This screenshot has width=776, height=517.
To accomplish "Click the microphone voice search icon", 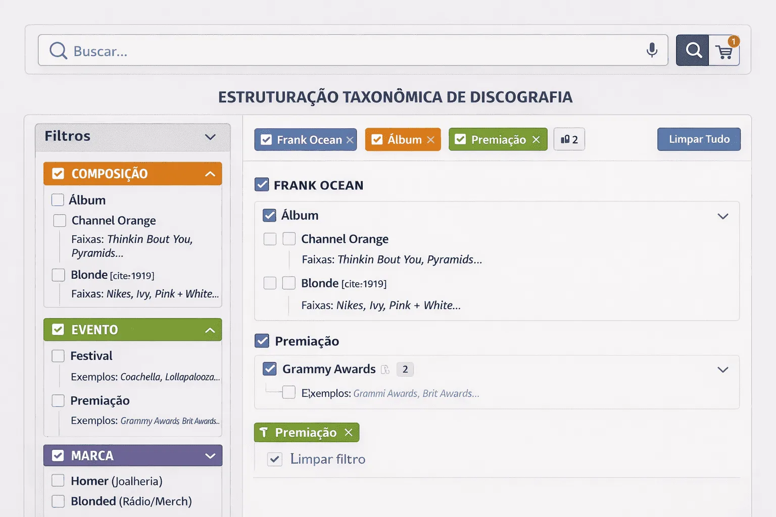I will click(x=652, y=50).
